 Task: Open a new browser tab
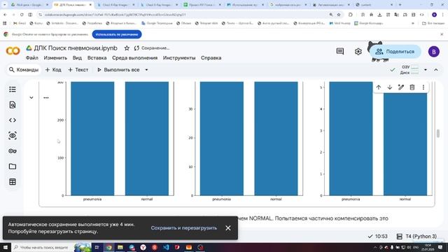coord(400,5)
